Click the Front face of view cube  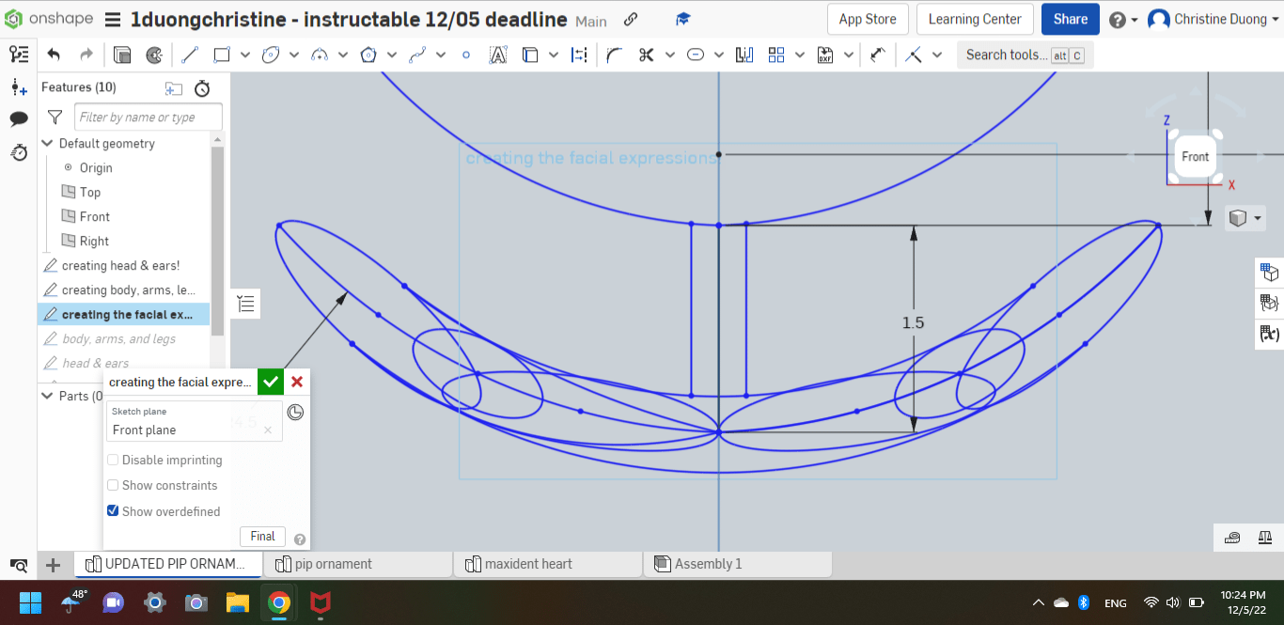1196,157
